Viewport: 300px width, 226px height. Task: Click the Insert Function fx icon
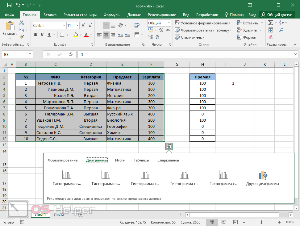point(70,54)
